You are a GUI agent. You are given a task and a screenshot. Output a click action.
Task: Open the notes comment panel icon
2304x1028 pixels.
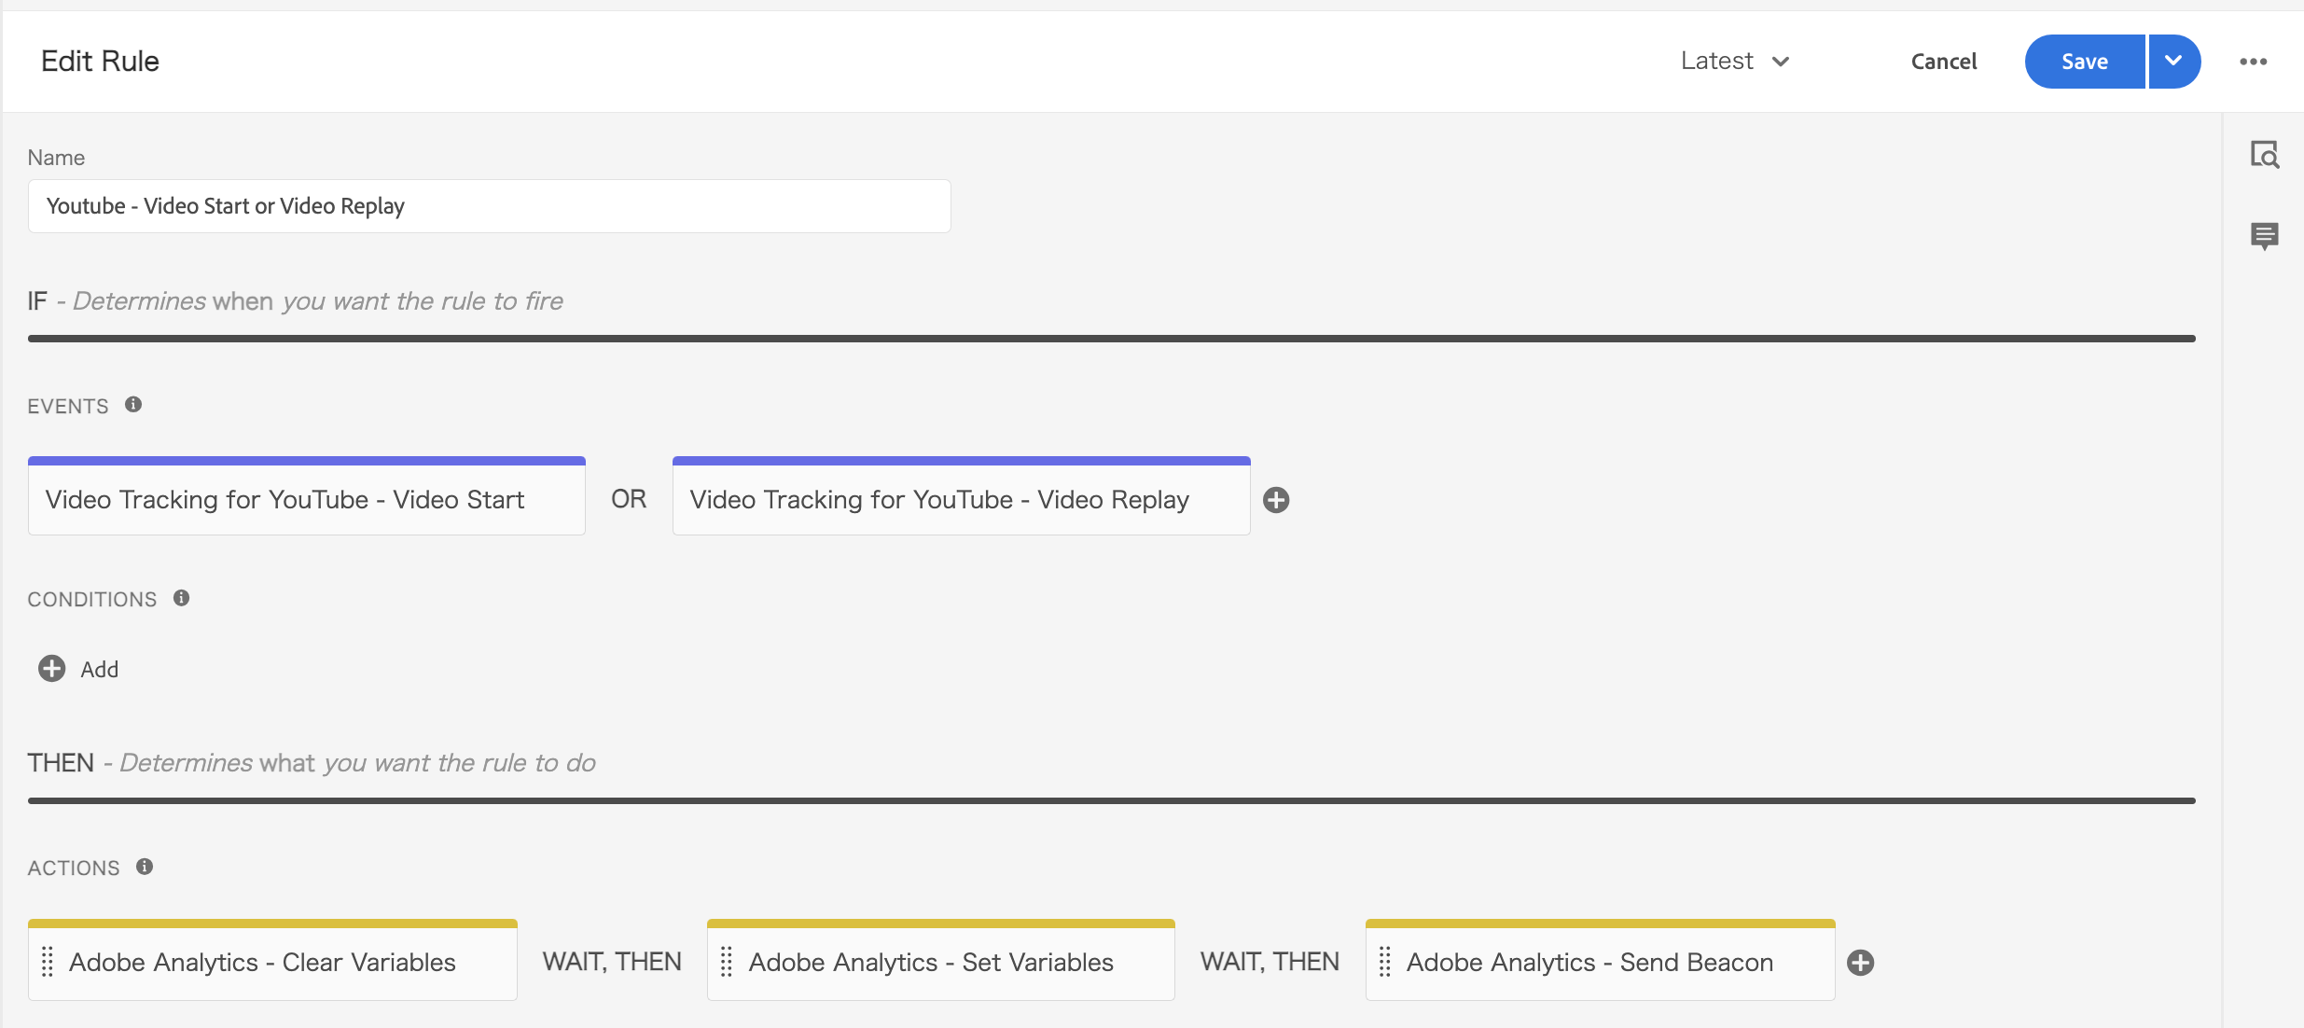(x=2265, y=236)
